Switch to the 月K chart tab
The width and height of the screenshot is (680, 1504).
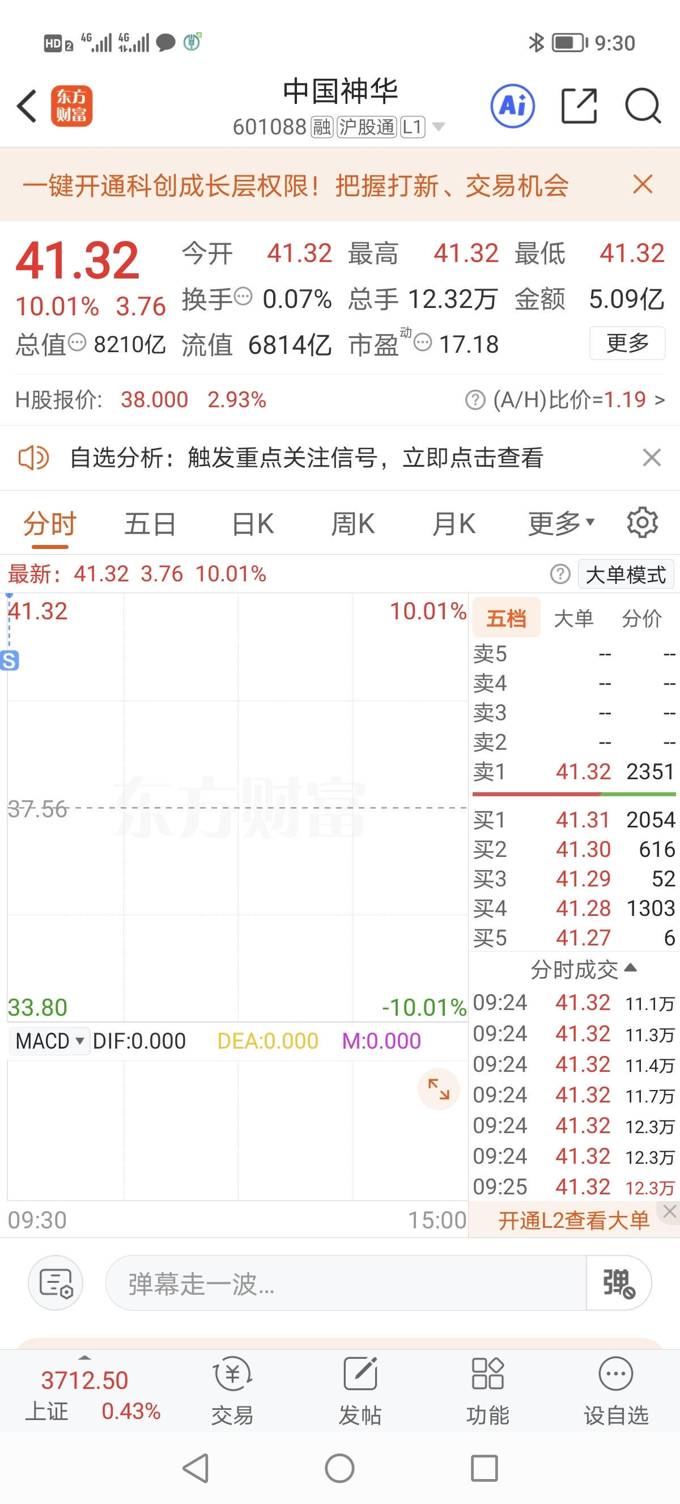tap(454, 523)
